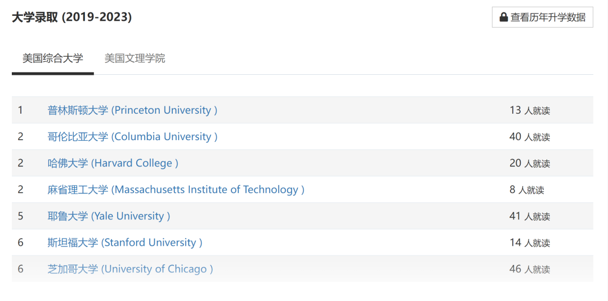This screenshot has width=608, height=301.
Task: Open the Stanford University link
Action: click(x=125, y=242)
